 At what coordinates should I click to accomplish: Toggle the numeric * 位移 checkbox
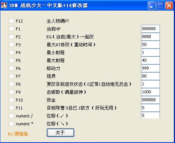[11, 124]
